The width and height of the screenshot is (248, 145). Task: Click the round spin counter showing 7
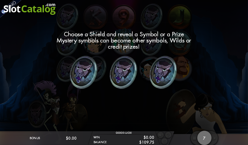204,138
